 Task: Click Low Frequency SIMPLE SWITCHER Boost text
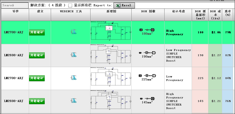[x=178, y=55]
